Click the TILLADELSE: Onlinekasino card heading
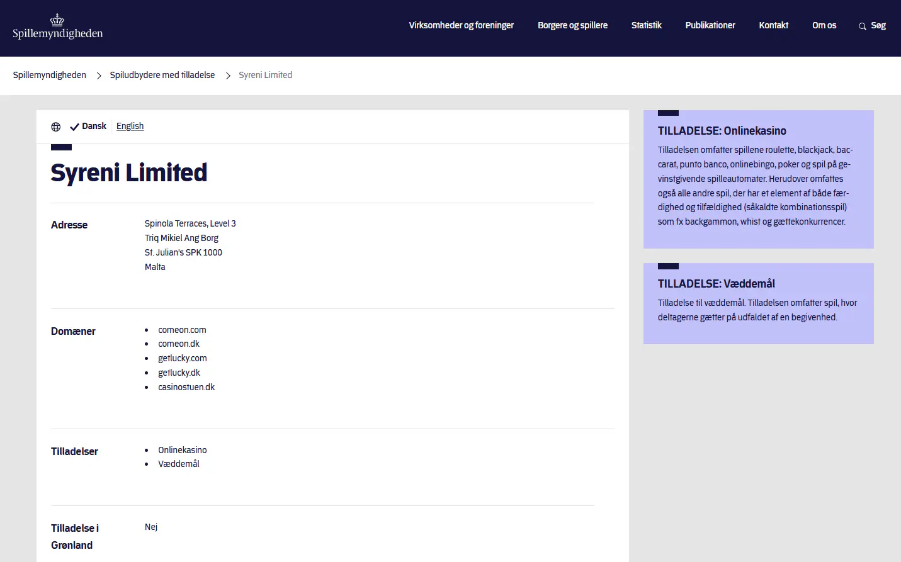 [722, 131]
